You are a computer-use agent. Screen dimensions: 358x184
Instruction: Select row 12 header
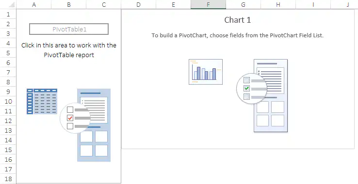tap(8, 121)
